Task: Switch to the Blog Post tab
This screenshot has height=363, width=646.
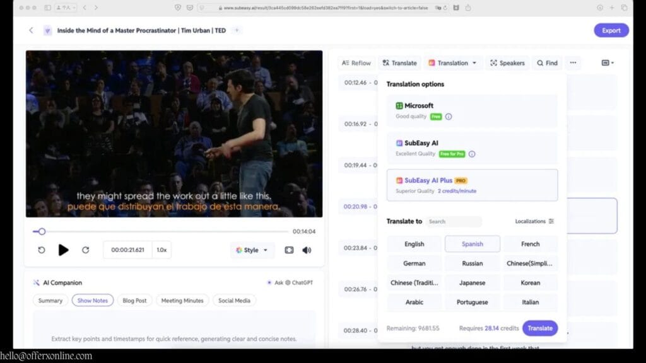Action: pos(134,301)
